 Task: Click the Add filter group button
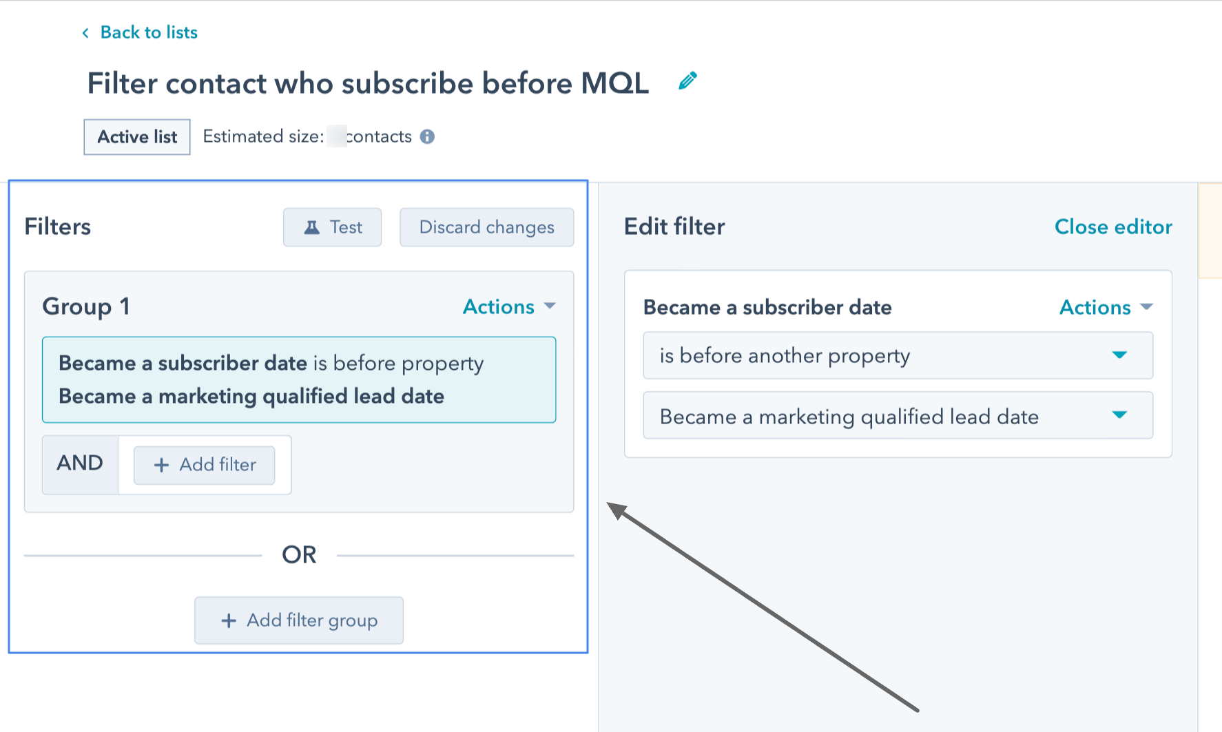pyautogui.click(x=299, y=620)
